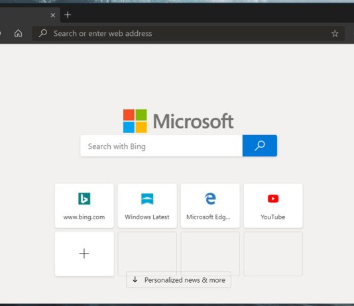Close the current browser tab
This screenshot has width=354, height=306.
coord(53,15)
